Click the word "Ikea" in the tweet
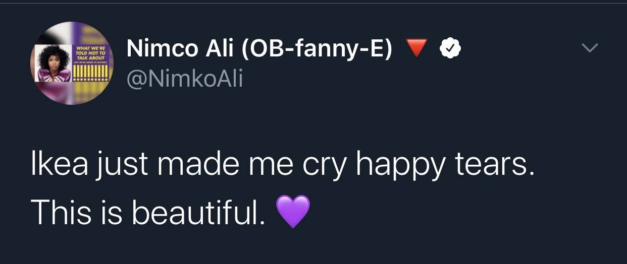 (x=56, y=166)
